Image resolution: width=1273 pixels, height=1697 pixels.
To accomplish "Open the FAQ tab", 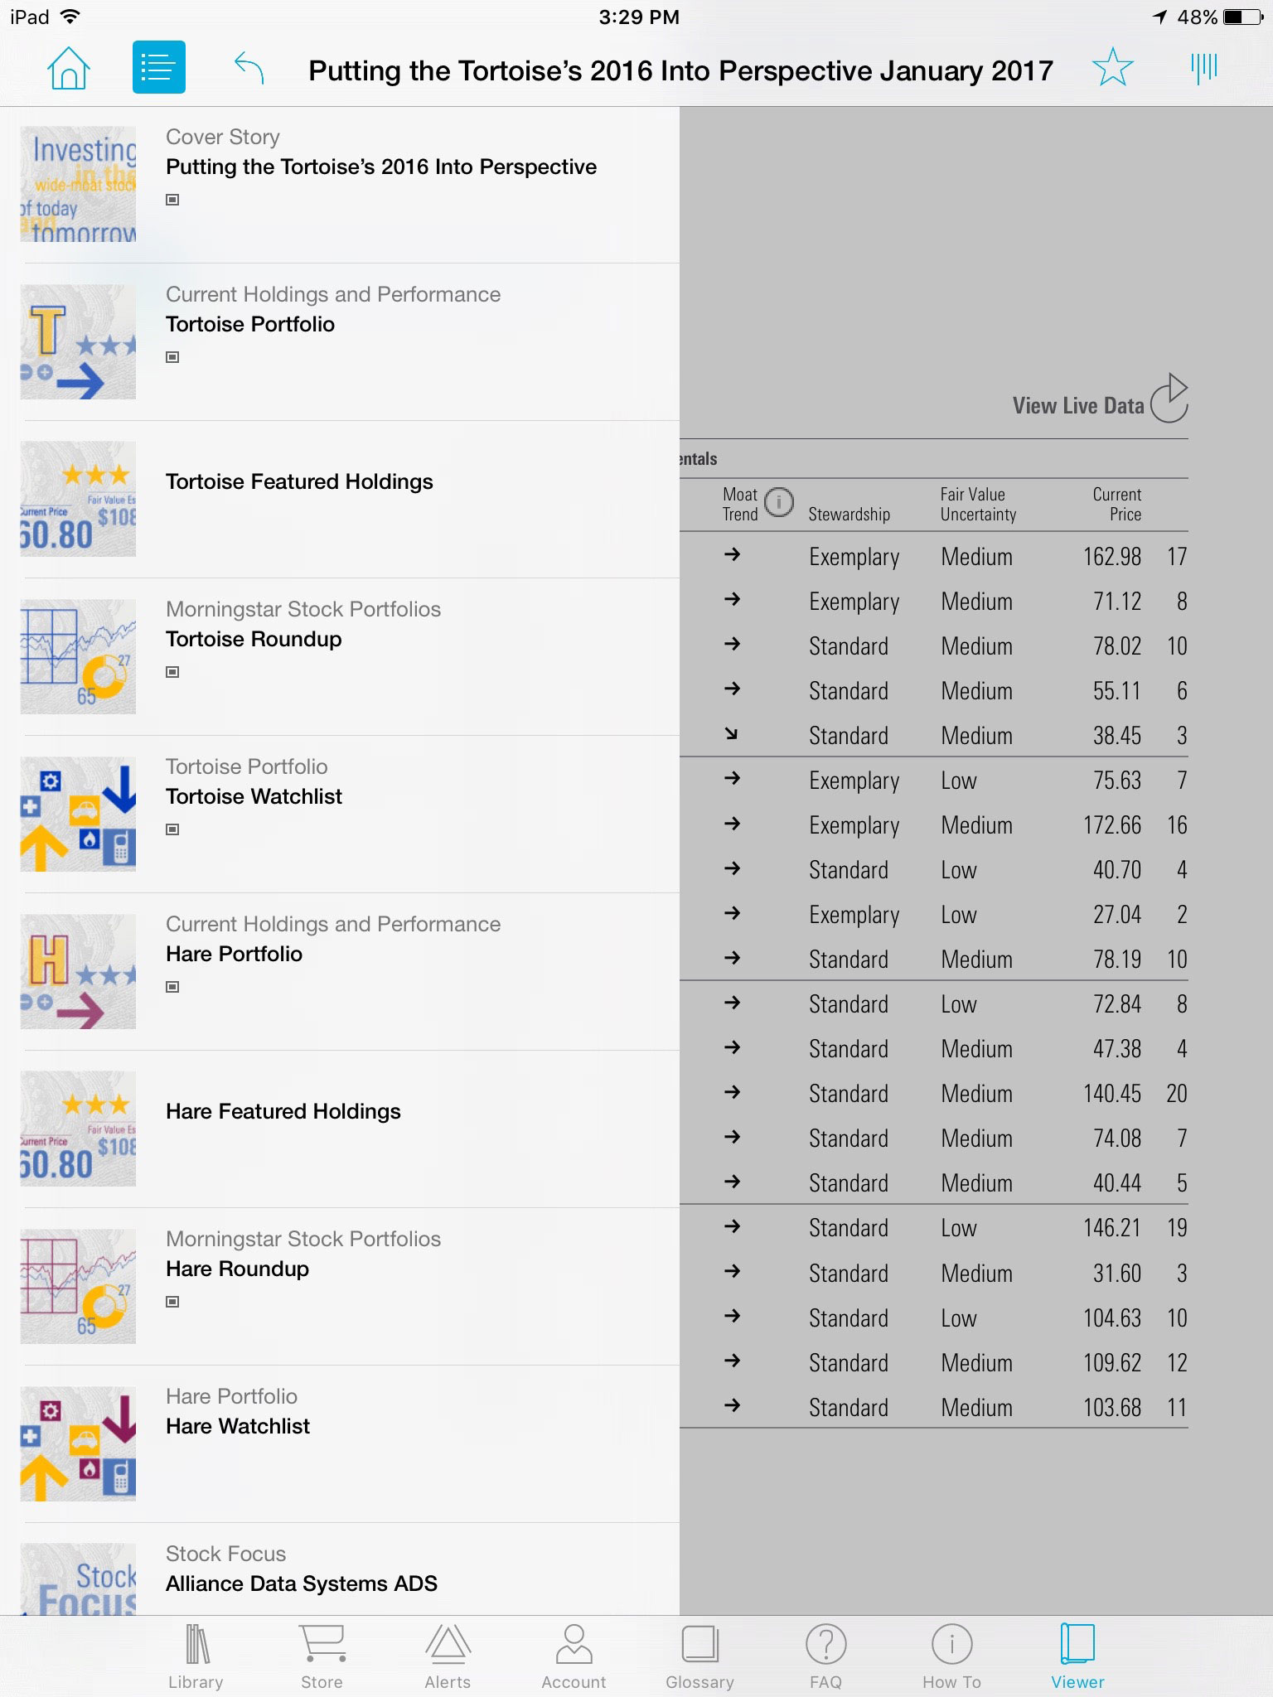I will (825, 1656).
